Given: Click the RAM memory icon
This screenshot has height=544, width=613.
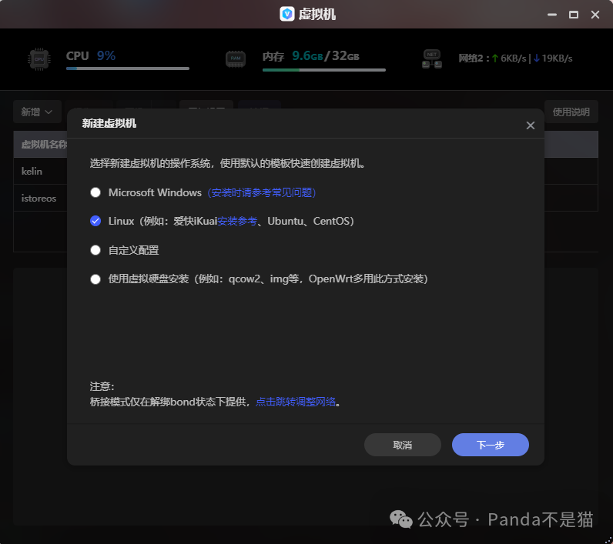Looking at the screenshot, I should (236, 59).
